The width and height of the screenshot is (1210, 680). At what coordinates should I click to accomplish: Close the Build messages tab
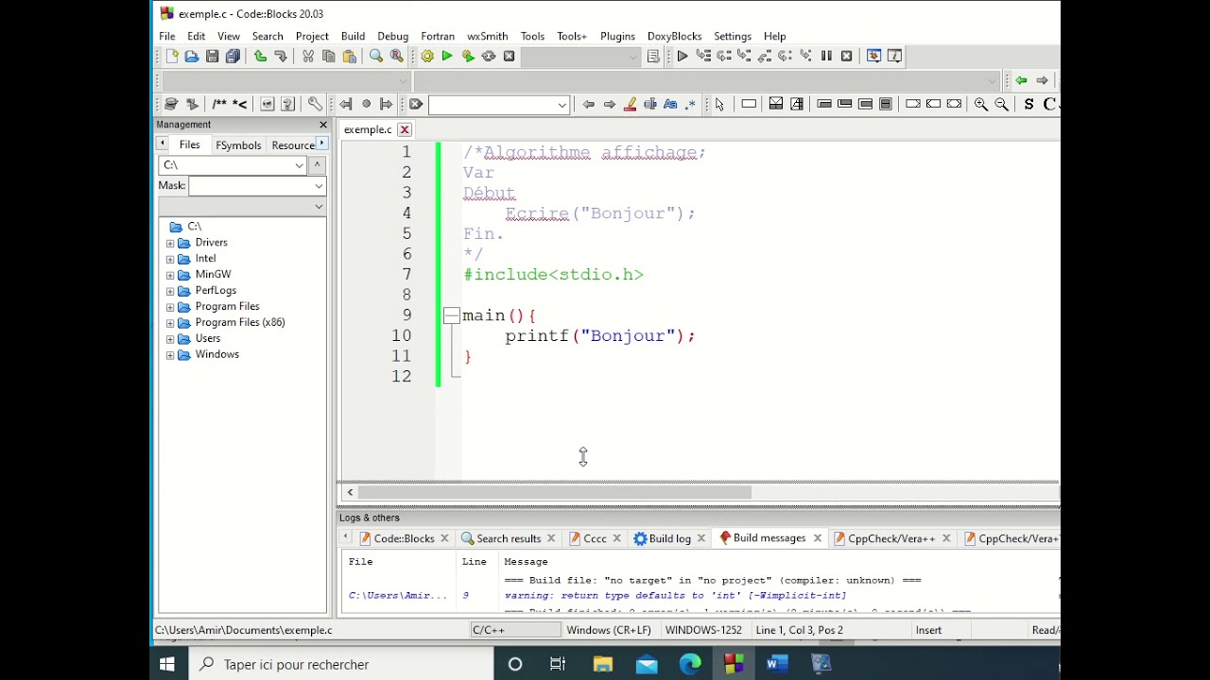click(817, 538)
